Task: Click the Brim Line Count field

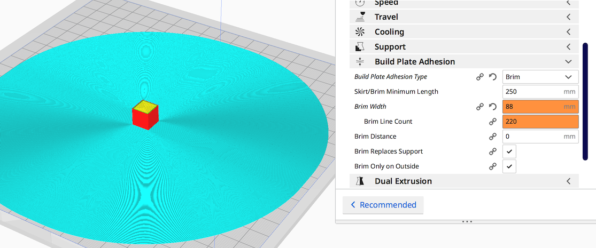Action: (540, 122)
